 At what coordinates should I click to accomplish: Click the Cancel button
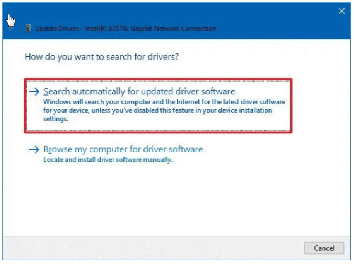click(324, 248)
